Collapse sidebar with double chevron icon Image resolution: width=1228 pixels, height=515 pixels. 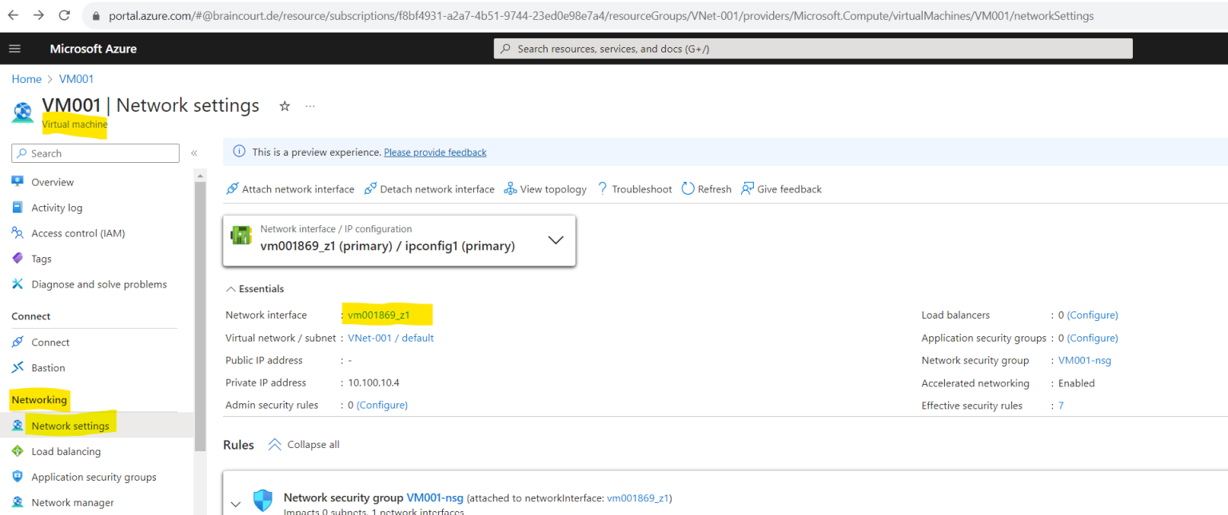click(x=193, y=153)
